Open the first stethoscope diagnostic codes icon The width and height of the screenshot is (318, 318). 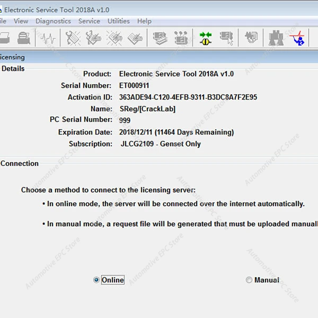(x=73, y=38)
